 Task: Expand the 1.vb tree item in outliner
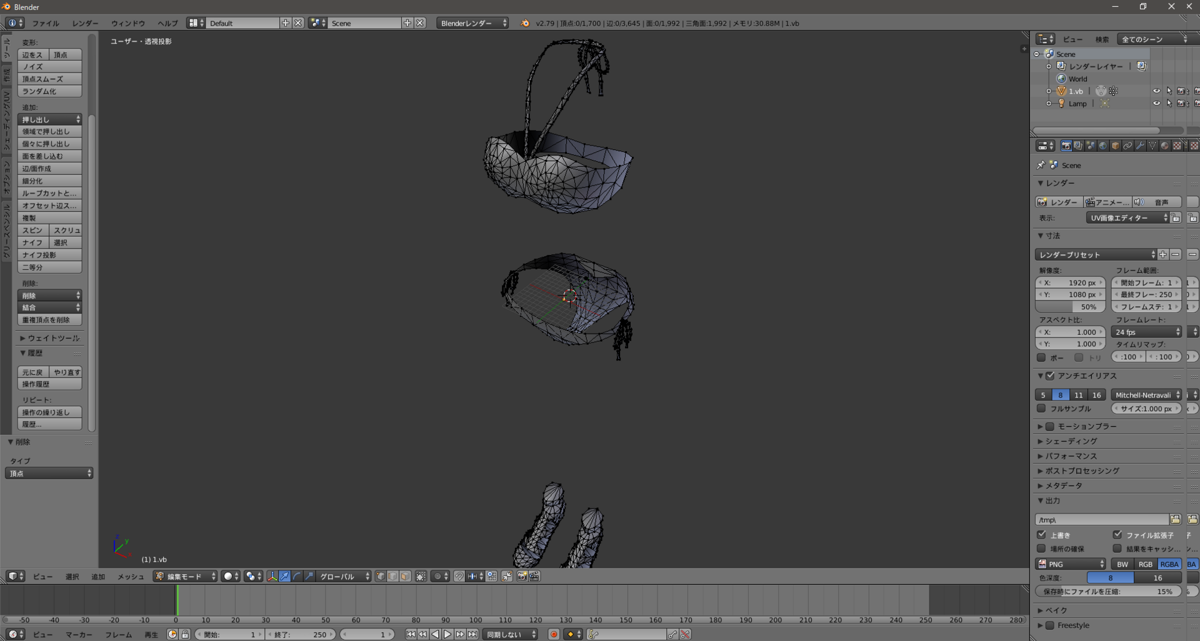click(x=1049, y=91)
